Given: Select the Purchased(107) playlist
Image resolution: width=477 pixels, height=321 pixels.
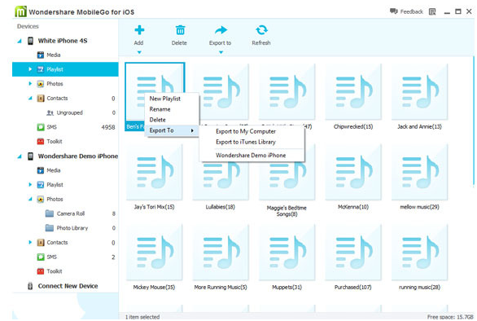Looking at the screenshot, I should click(353, 253).
